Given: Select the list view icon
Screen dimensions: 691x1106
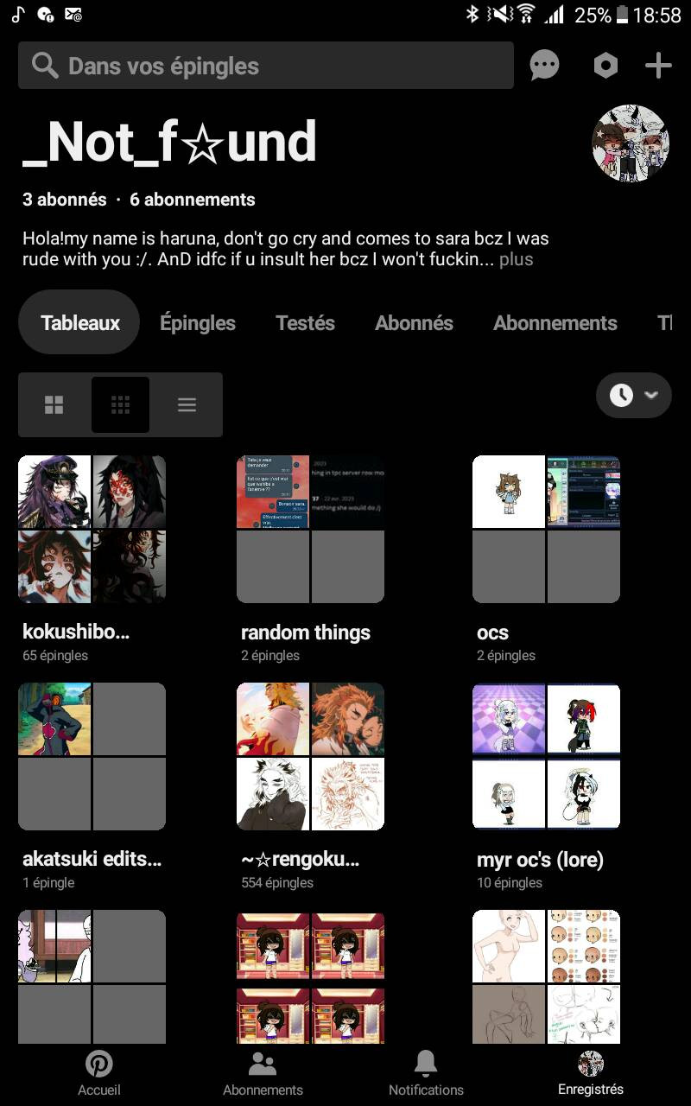Looking at the screenshot, I should (x=187, y=404).
